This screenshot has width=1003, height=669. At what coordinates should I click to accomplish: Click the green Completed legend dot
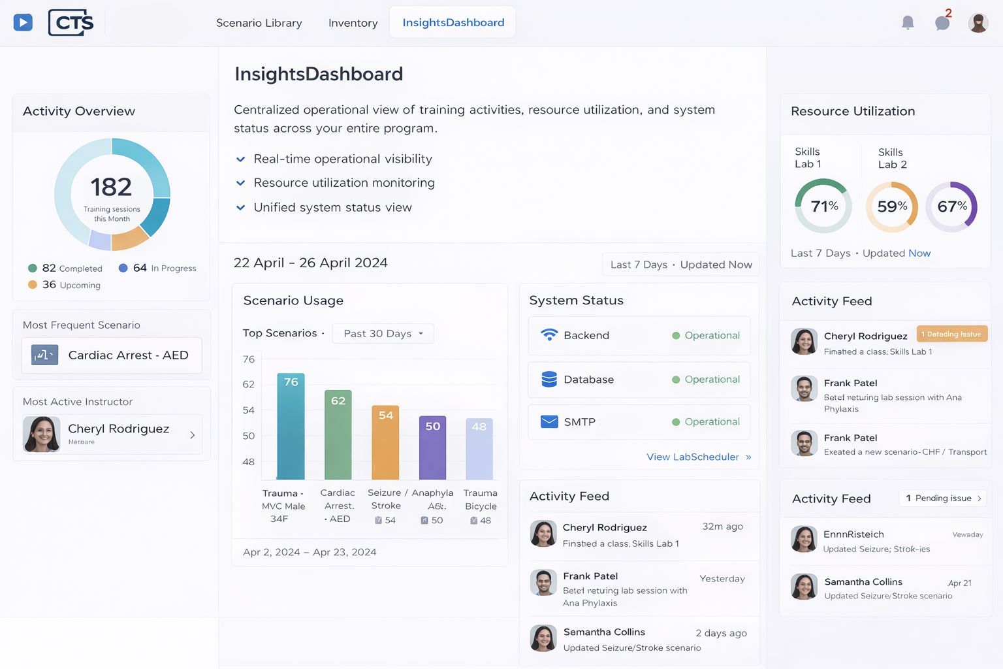33,269
